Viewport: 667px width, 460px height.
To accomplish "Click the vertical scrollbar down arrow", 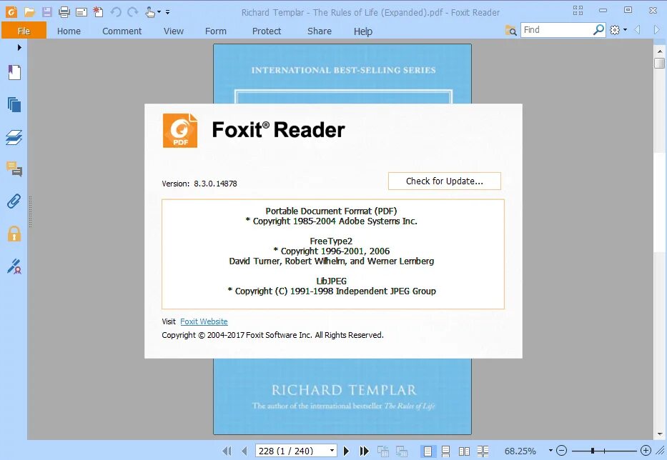I will click(x=660, y=434).
